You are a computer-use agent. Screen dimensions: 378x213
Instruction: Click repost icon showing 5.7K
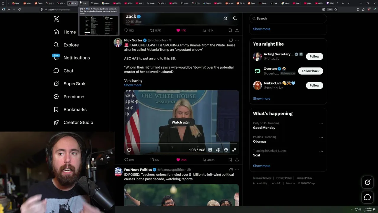(152, 30)
